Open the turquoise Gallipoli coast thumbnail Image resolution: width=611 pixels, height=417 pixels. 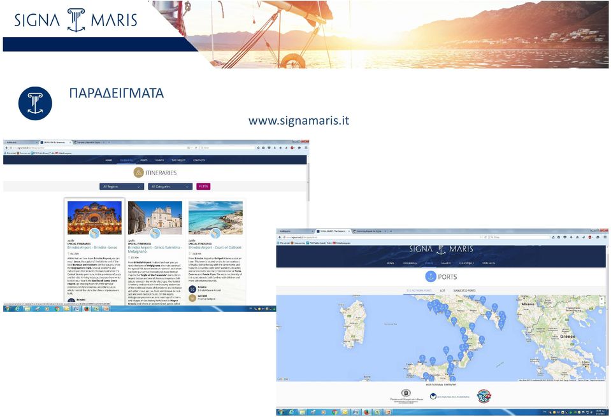pyautogui.click(x=215, y=218)
